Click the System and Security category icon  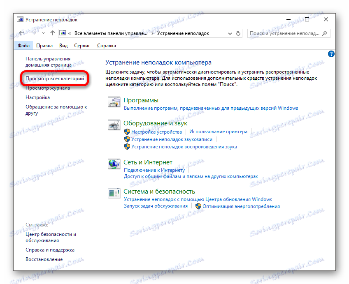tap(114, 193)
